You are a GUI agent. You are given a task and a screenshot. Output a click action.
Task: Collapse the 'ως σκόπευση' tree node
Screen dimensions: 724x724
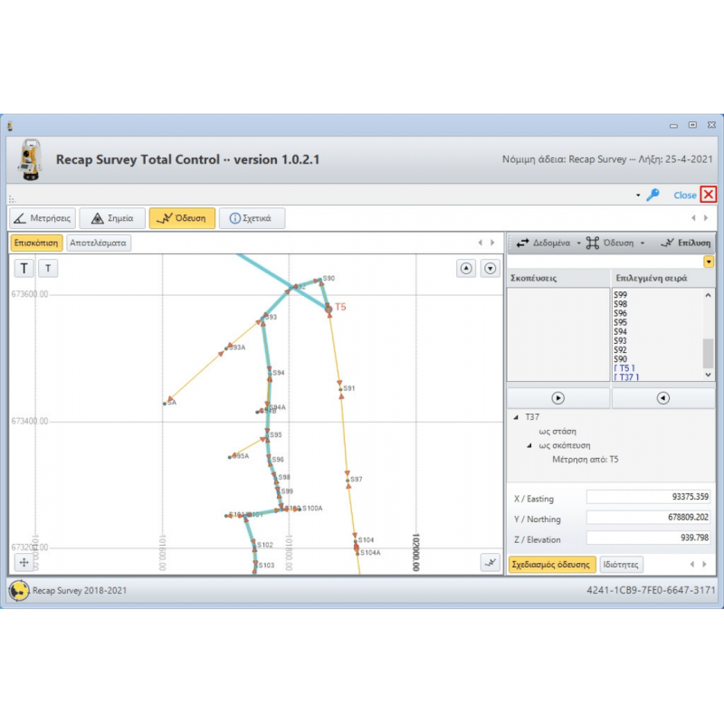point(529,445)
